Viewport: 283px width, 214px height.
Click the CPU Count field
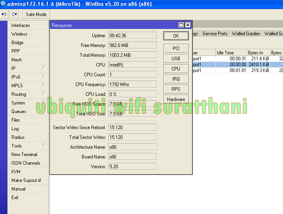(x=133, y=74)
